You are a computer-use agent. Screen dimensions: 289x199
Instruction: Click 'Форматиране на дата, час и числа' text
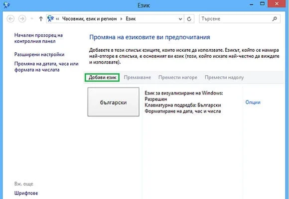click(x=183, y=111)
